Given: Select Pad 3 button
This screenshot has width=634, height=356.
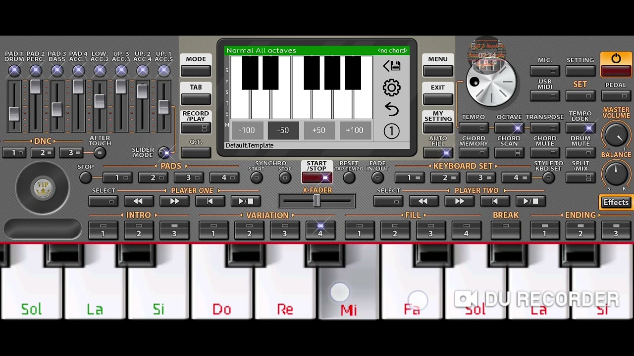Looking at the screenshot, I should (188, 178).
